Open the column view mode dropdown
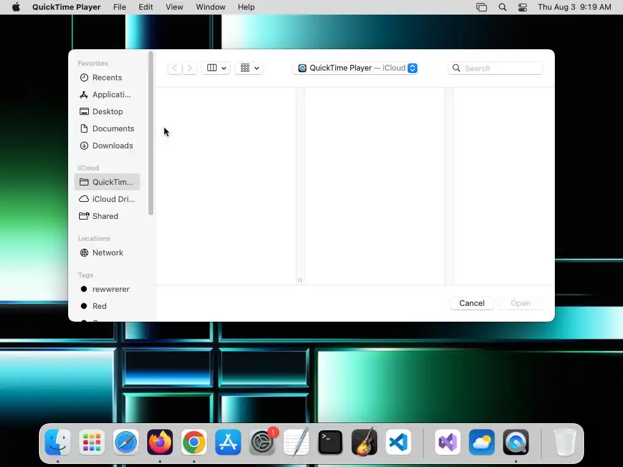 click(216, 68)
